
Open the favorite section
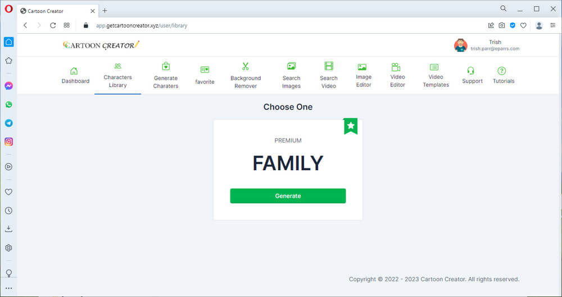[x=205, y=76]
